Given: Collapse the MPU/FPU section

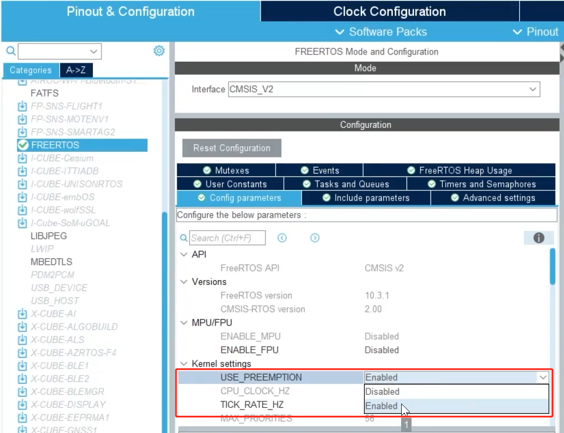Looking at the screenshot, I should [184, 323].
